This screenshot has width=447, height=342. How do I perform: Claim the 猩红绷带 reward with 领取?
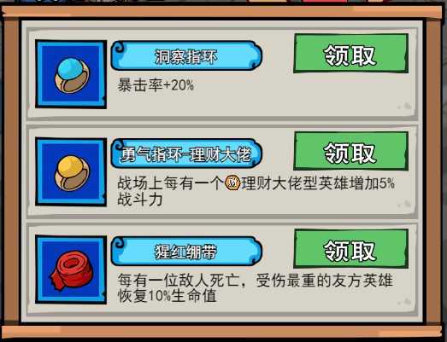351,249
